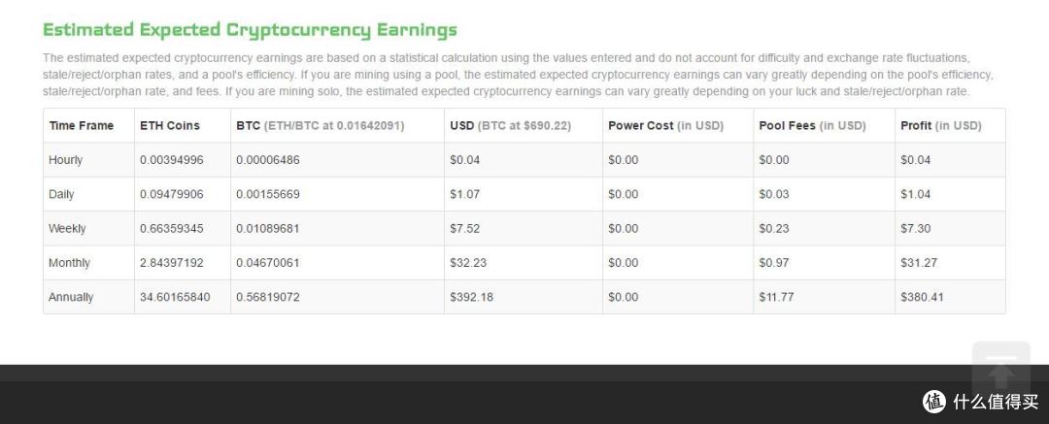Select the ETH Coins column header
1049x424 pixels.
(x=170, y=126)
